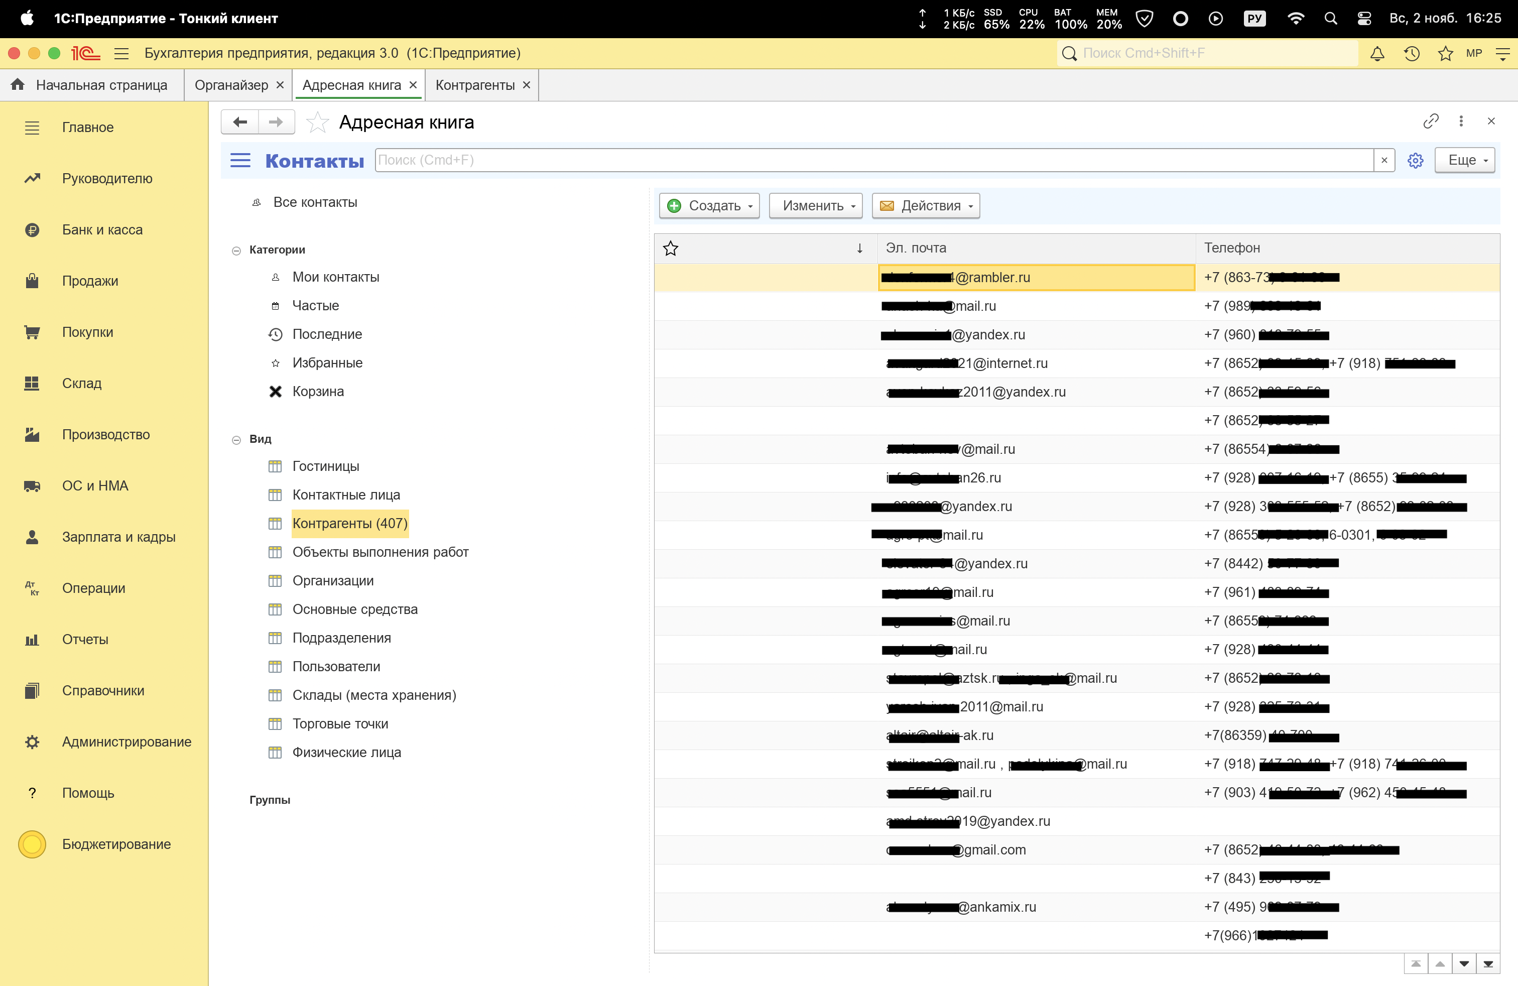This screenshot has height=986, width=1518.
Task: Switch to the Органайзер tab
Action: (x=231, y=85)
